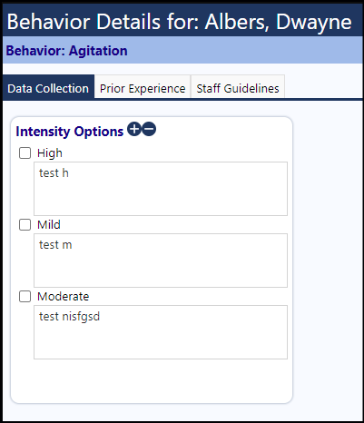Viewport: 364px width, 423px height.
Task: Select the 'Moderate' label text
Action: pyautogui.click(x=63, y=297)
